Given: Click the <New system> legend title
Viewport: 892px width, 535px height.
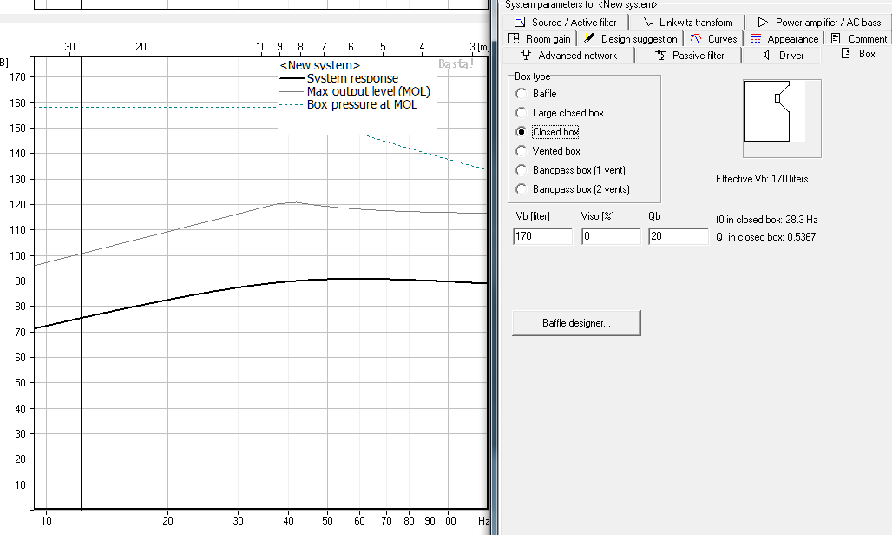Looking at the screenshot, I should 319,65.
